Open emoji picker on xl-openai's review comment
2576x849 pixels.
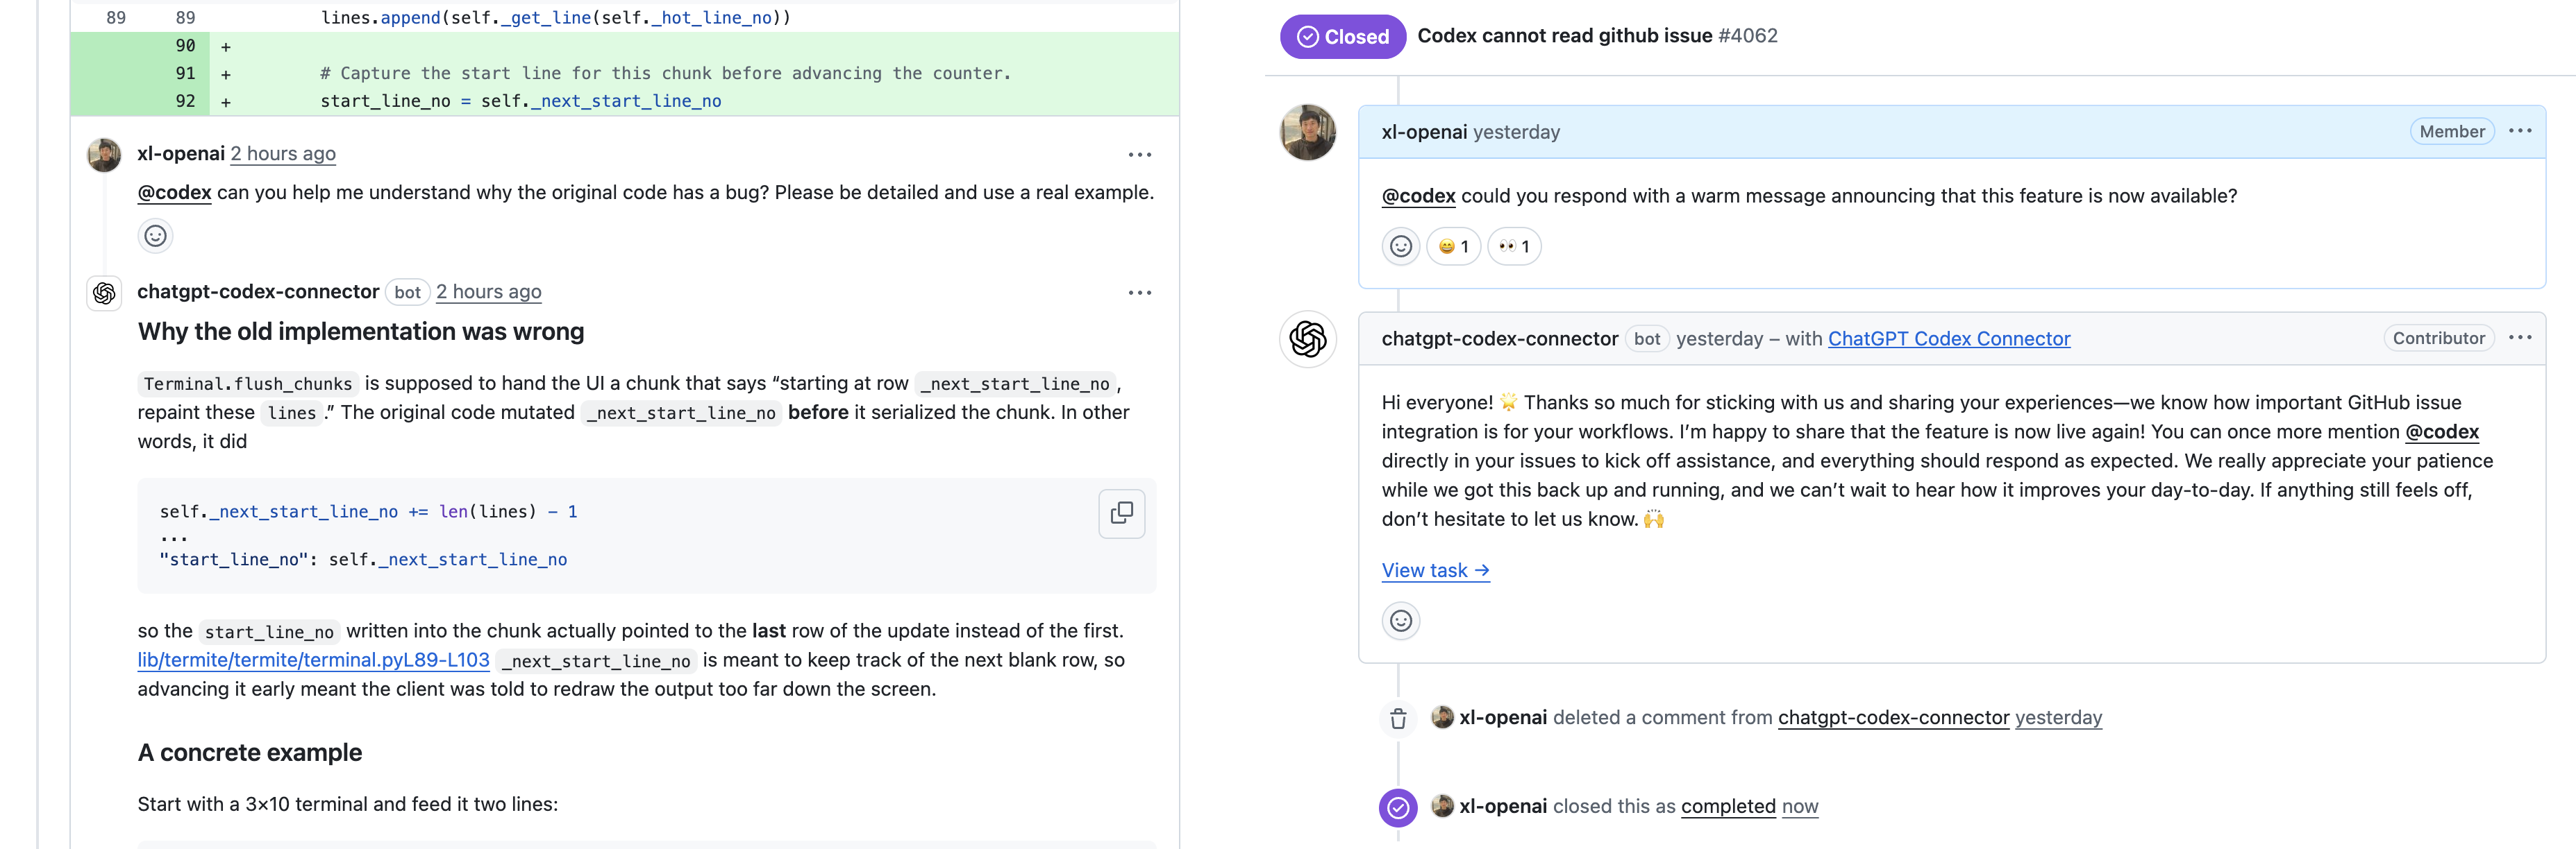pyautogui.click(x=155, y=236)
